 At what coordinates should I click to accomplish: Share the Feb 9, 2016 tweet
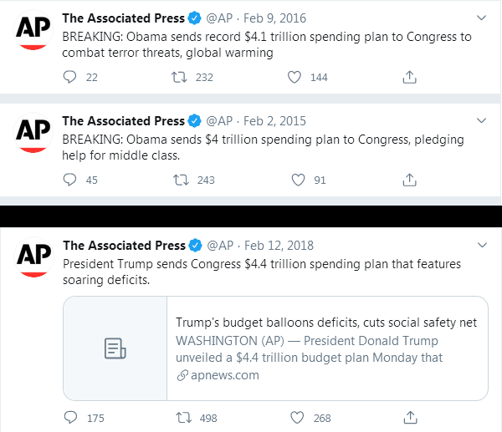(x=409, y=77)
